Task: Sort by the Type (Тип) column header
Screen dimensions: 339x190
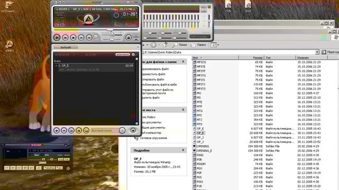Action: (280, 58)
